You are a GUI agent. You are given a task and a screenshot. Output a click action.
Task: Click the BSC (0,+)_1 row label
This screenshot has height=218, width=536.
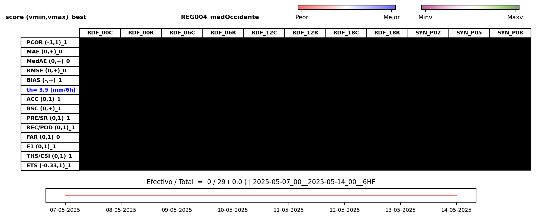click(50, 109)
